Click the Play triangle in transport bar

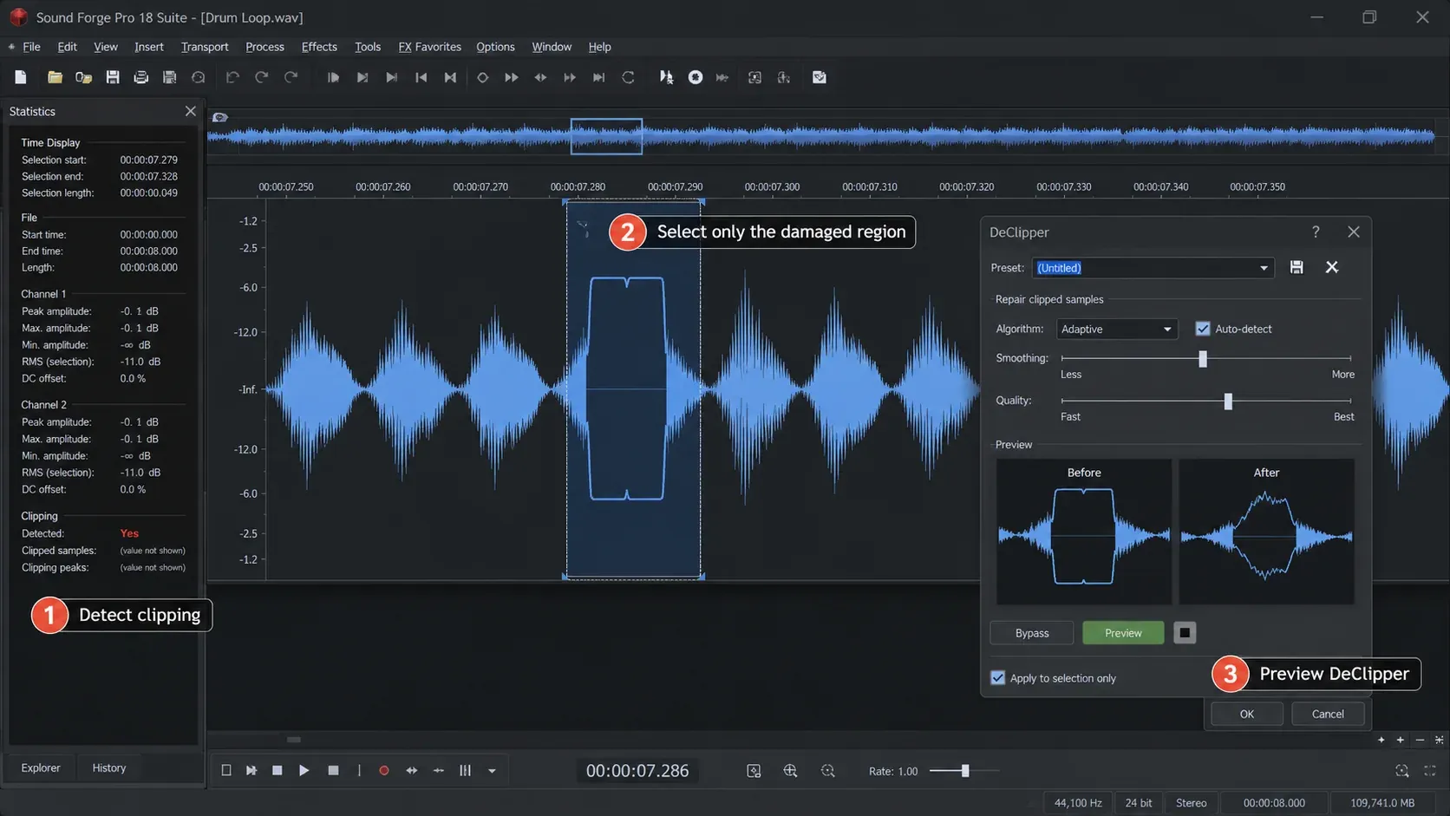[304, 771]
